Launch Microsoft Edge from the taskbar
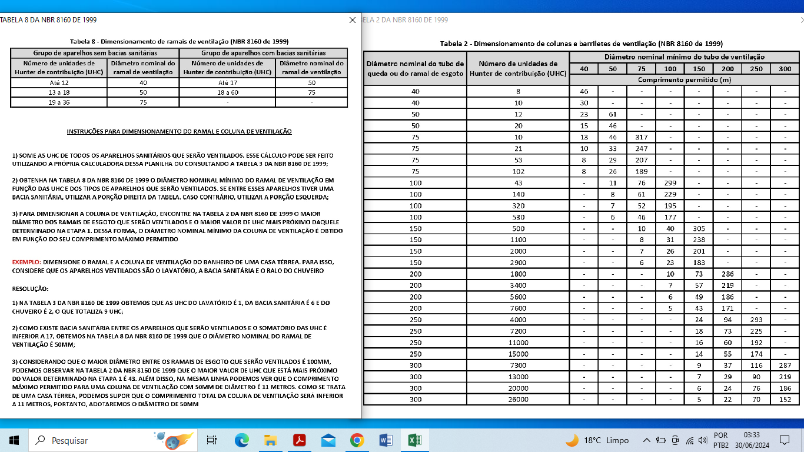Screen dimensions: 804x452 pyautogui.click(x=241, y=440)
